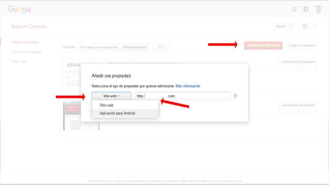Open Todos los mensajes in sidebar

(26, 52)
